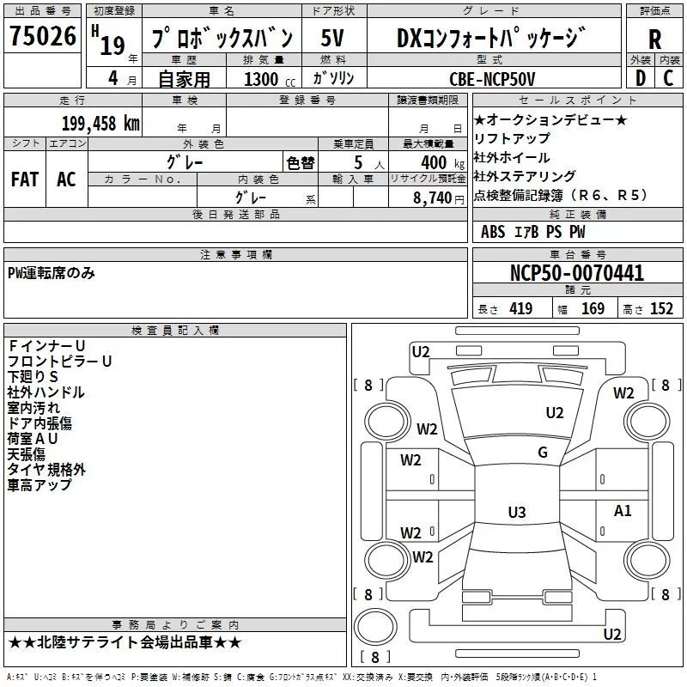
Task: Select inspector note 荷室AU
Action: (33, 439)
